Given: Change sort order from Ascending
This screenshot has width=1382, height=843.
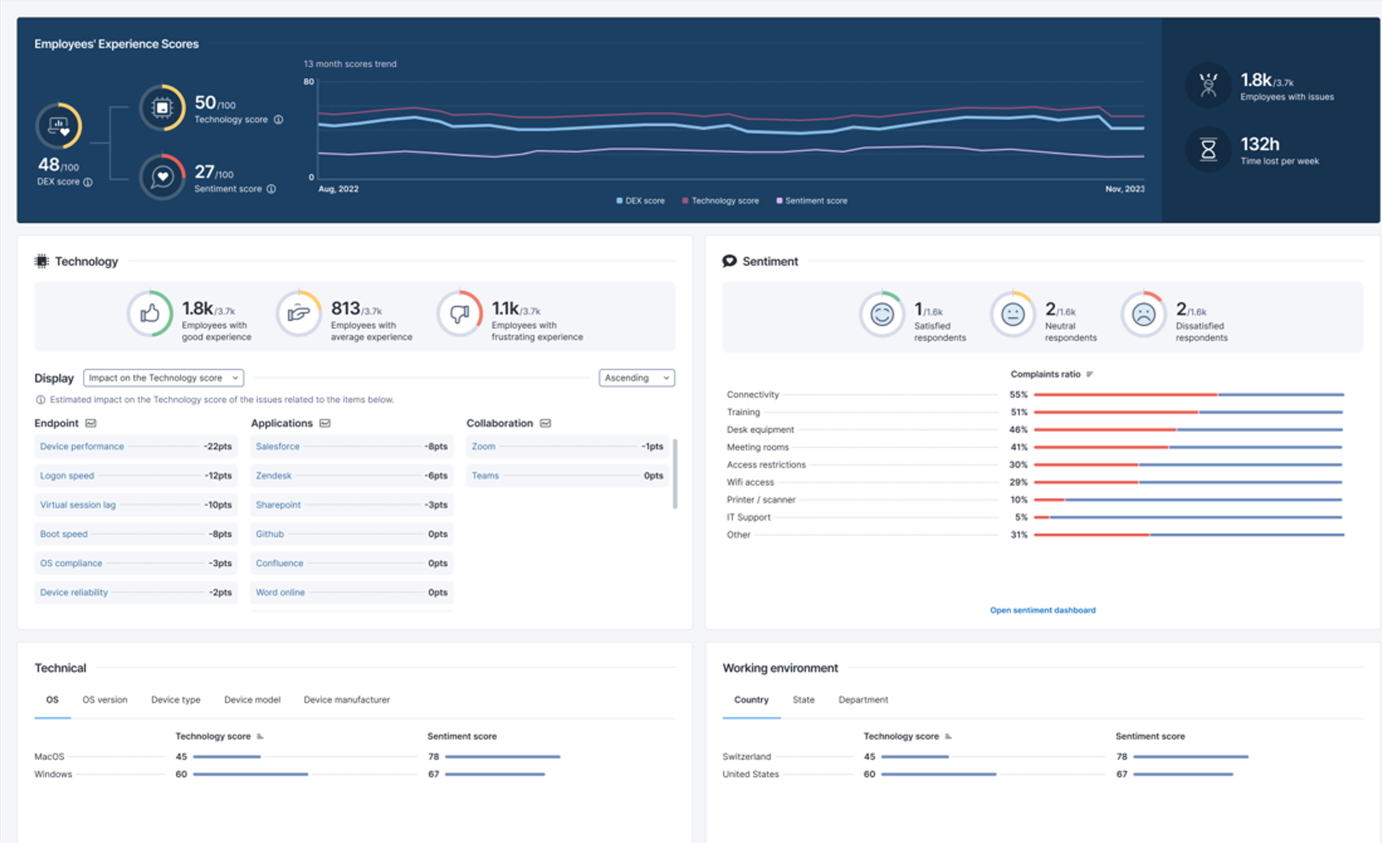Looking at the screenshot, I should pos(636,378).
